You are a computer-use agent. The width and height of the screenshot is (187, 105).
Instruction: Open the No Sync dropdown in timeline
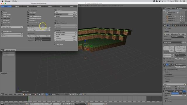point(81,104)
